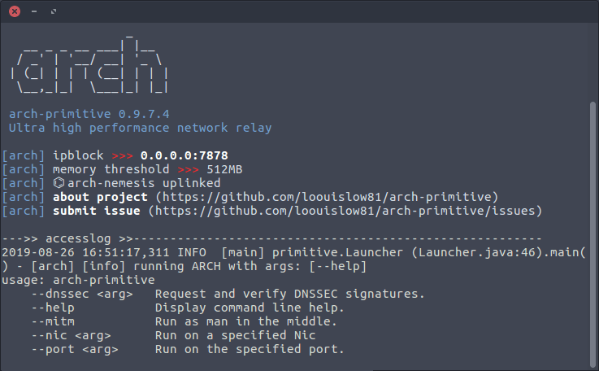The image size is (599, 371).
Task: Click the '--mitm' option
Action: pyautogui.click(x=53, y=321)
